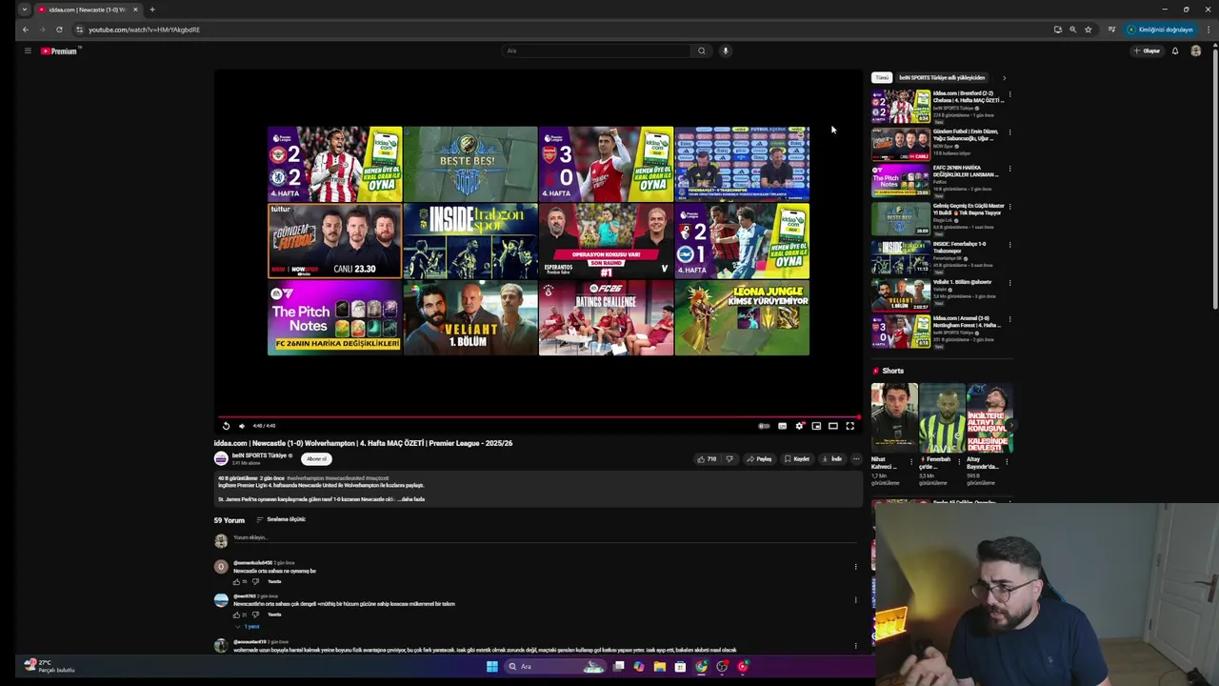Screen dimensions: 1219x686
Task: Like the video (710 likes)
Action: (707, 459)
